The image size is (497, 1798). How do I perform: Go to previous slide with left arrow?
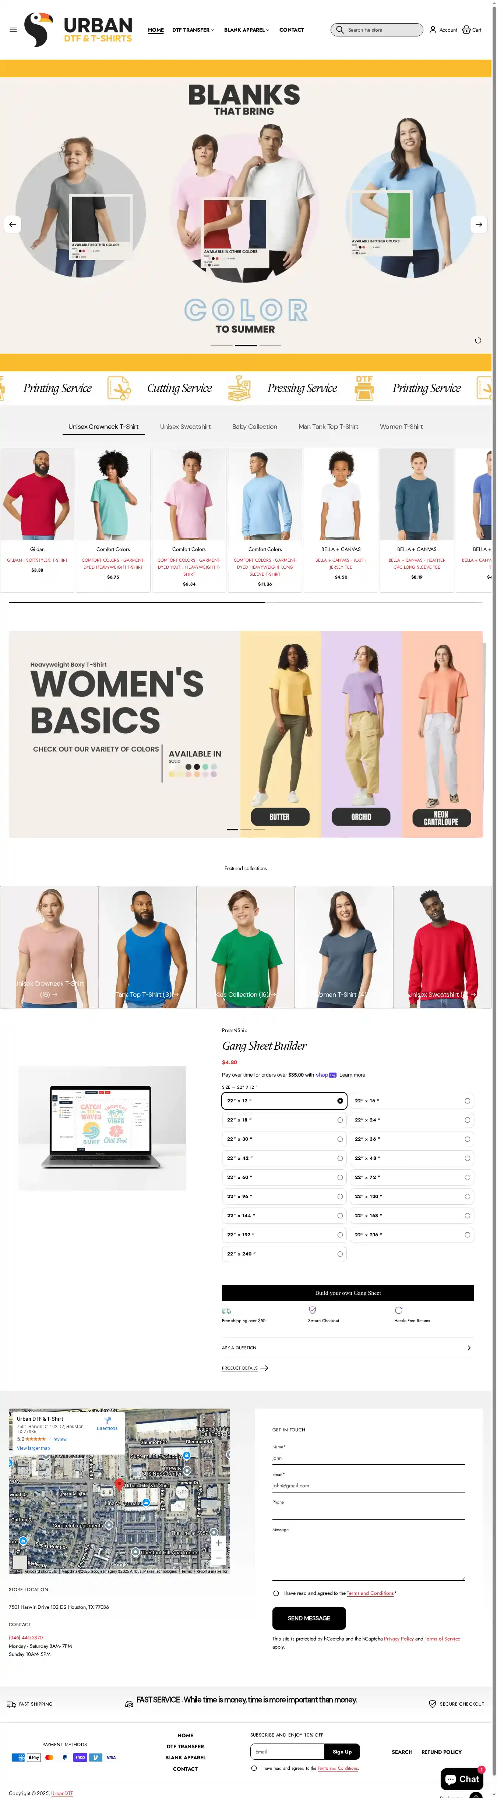pyautogui.click(x=13, y=225)
